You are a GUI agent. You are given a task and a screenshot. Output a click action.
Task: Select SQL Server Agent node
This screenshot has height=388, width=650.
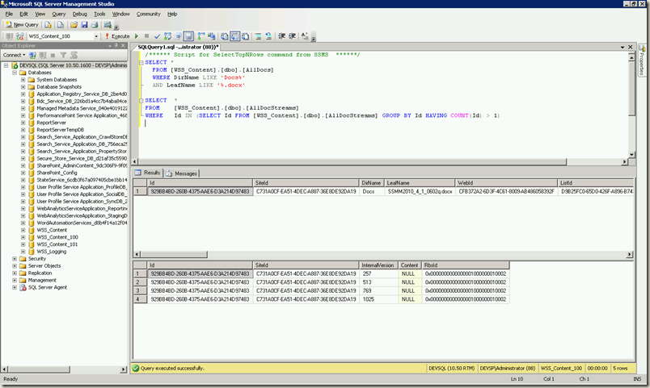coord(47,287)
